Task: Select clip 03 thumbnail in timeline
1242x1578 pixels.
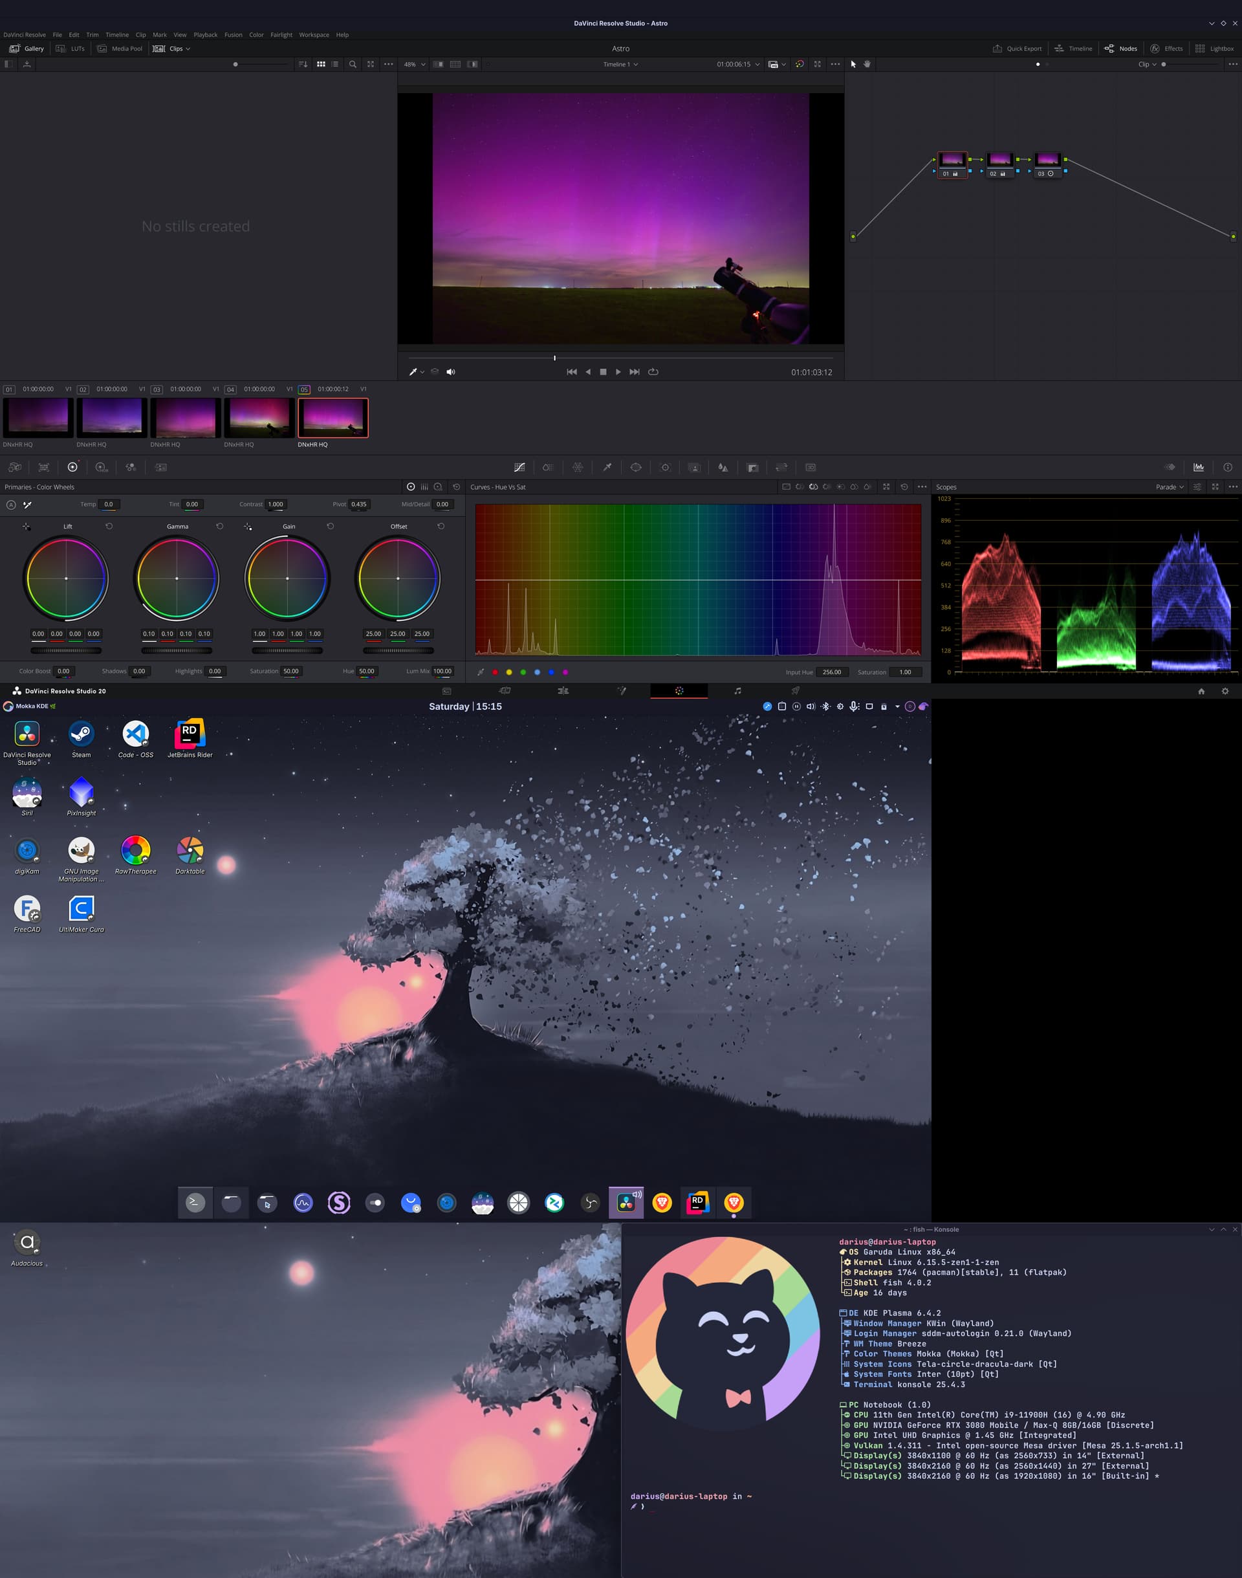Action: 186,417
